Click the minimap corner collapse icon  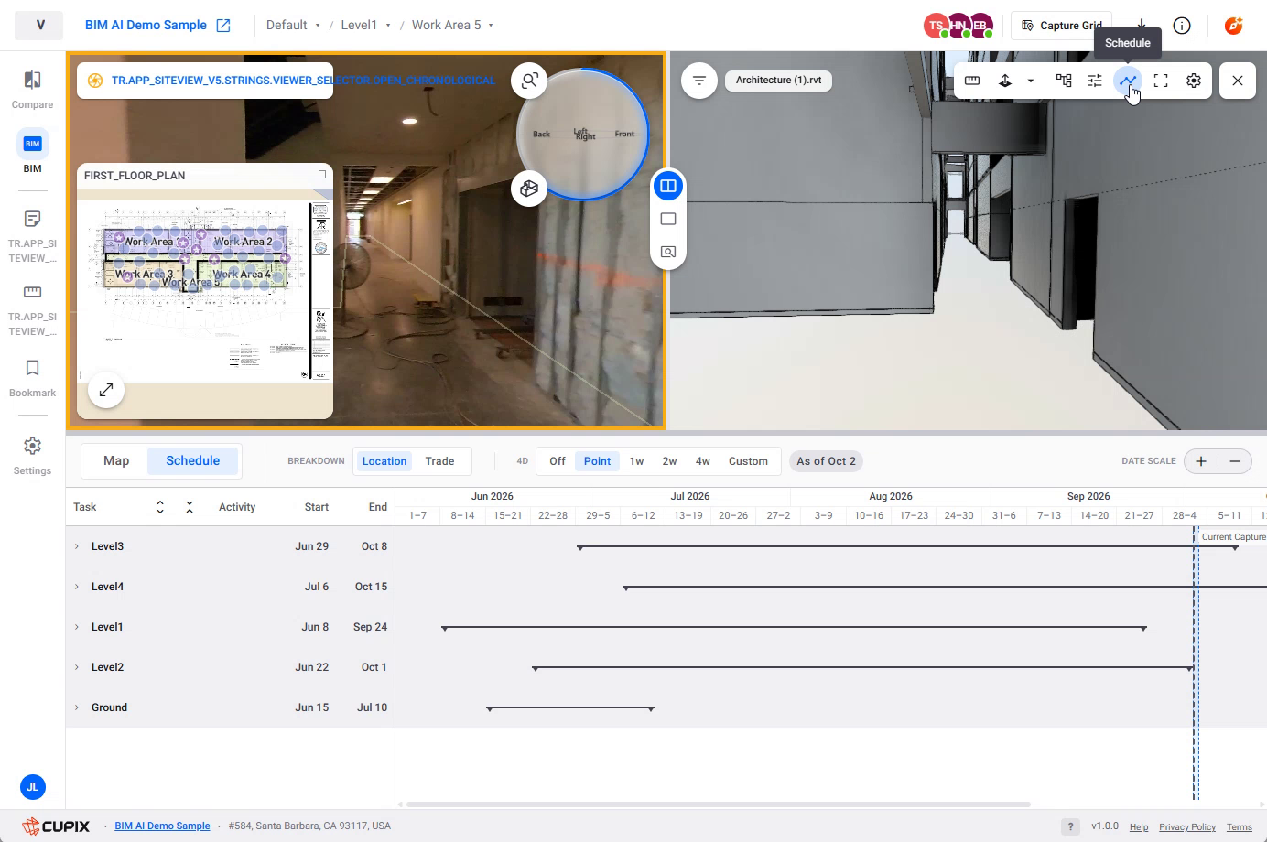click(322, 174)
